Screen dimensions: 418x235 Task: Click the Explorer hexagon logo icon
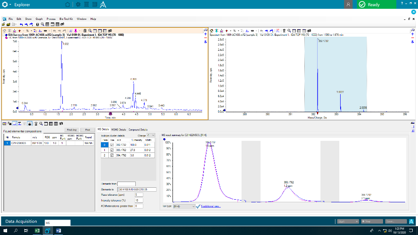click(x=5, y=4)
